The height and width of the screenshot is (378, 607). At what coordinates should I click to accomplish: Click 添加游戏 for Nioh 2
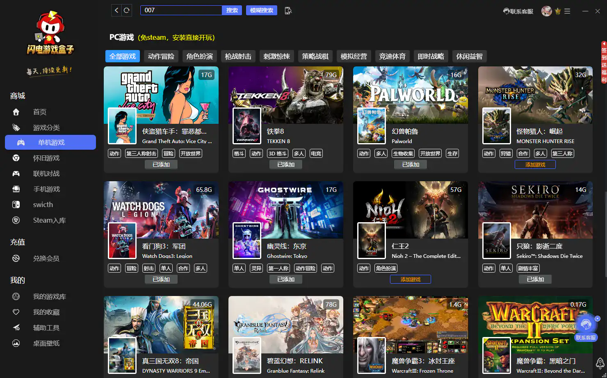(x=411, y=279)
